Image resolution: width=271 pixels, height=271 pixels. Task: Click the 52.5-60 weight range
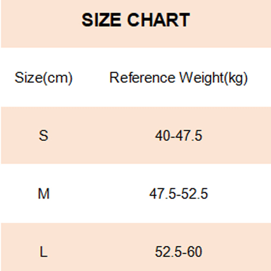[179, 252]
